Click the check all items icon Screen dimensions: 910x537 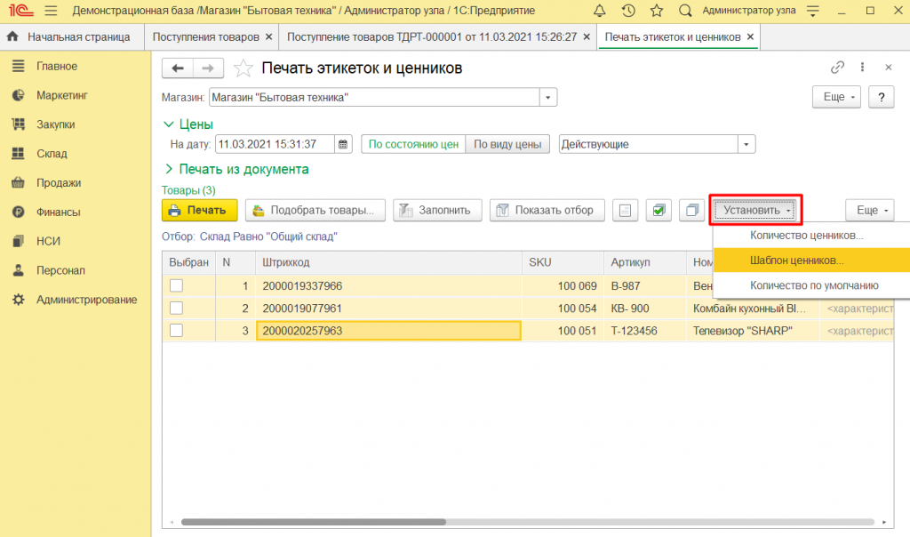659,210
